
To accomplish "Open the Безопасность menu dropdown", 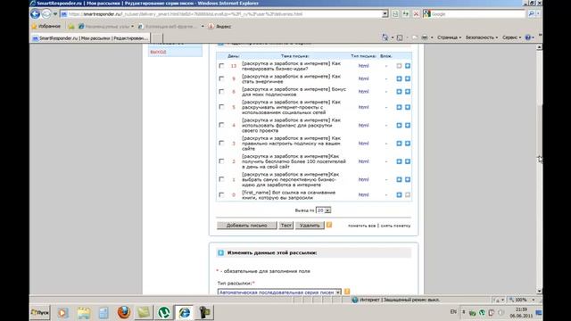I will click(x=482, y=37).
